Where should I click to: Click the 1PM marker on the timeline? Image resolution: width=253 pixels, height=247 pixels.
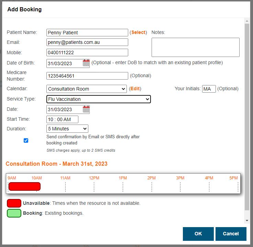(x=123, y=178)
